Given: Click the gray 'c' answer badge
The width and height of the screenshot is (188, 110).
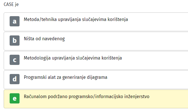Looking at the screenshot, I should [14, 60].
